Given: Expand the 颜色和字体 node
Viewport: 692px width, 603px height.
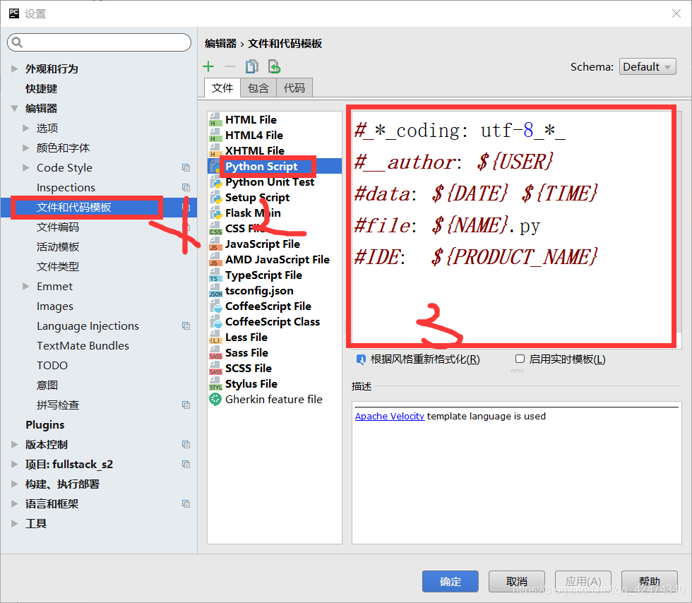Looking at the screenshot, I should (x=26, y=148).
